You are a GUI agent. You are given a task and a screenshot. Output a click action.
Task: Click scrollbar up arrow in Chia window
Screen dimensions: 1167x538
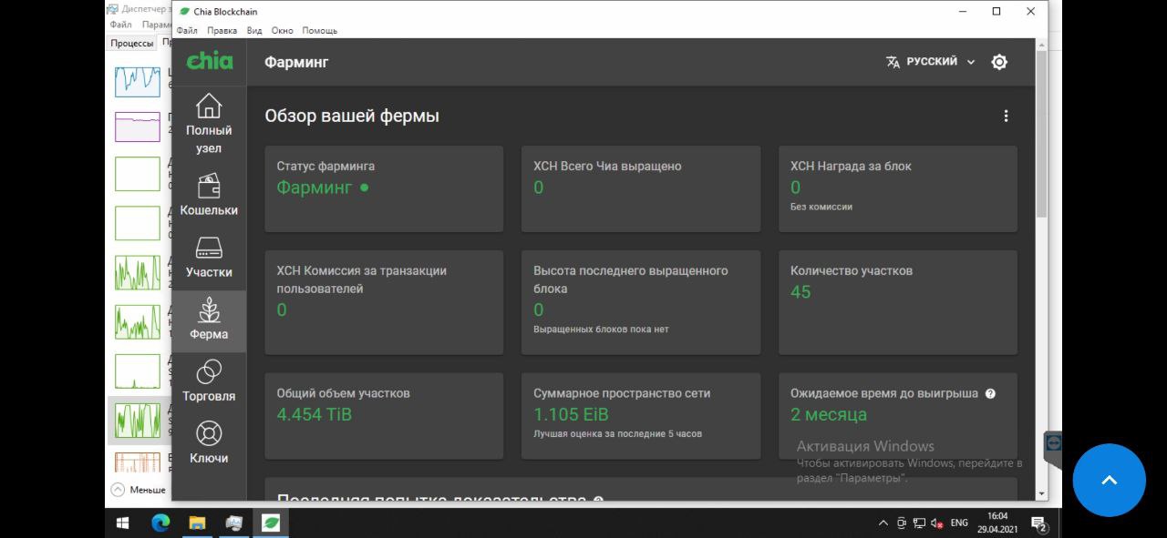[1041, 45]
